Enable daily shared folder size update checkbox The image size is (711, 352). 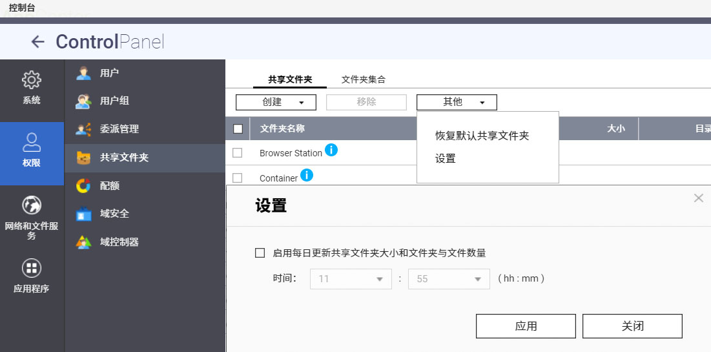260,253
